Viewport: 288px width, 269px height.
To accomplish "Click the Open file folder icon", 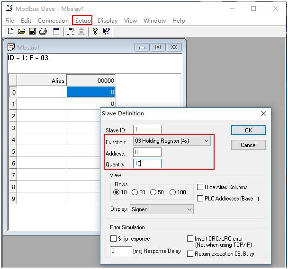I will [21, 31].
